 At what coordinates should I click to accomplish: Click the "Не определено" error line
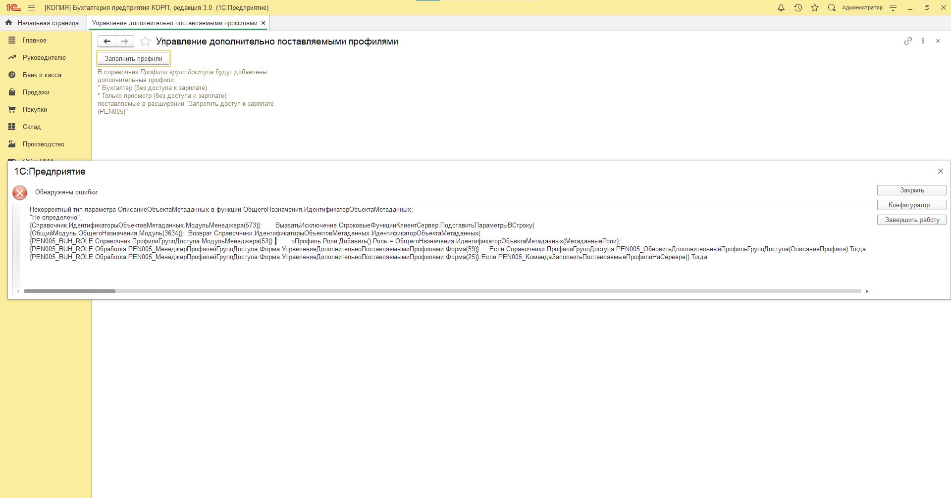click(55, 218)
